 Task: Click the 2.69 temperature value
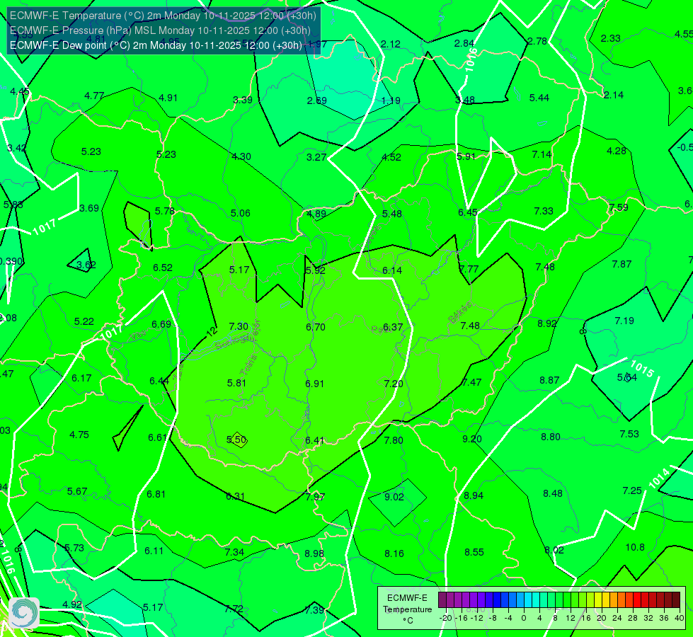pyautogui.click(x=317, y=101)
